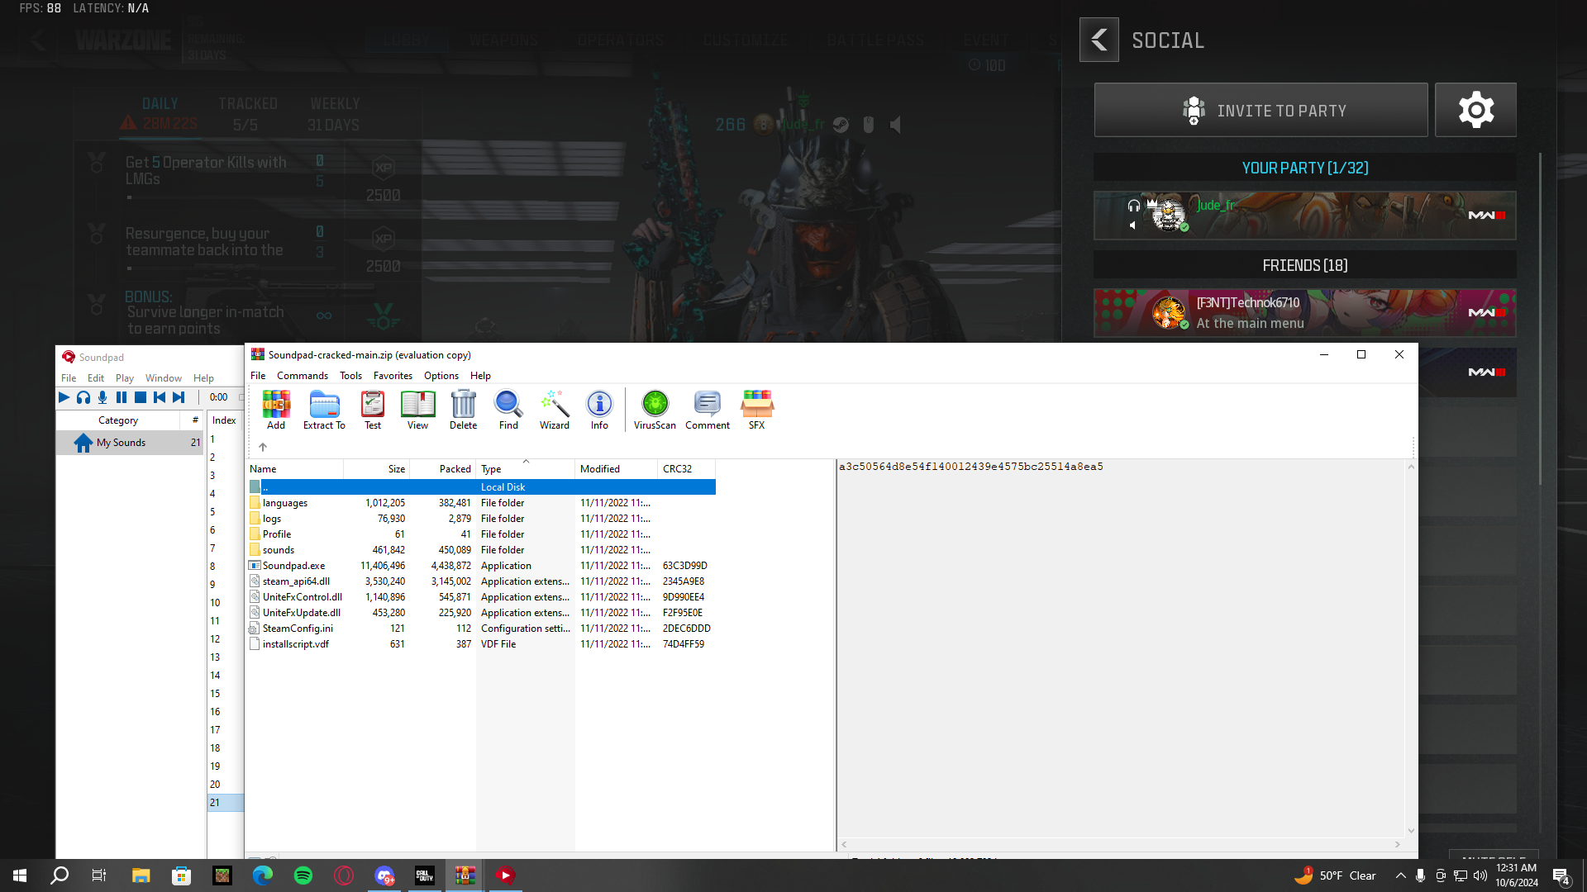
Task: Open WinRAR Commands menu
Action: tap(302, 376)
